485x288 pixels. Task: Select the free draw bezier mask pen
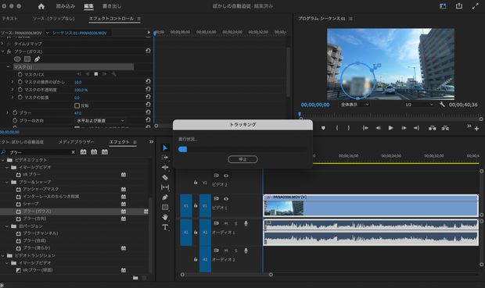click(x=37, y=59)
